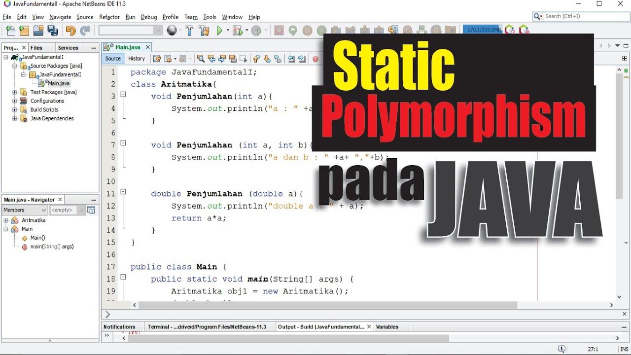Viewport: 631px width, 355px height.
Task: Create a new file with the New File icon
Action: click(x=10, y=31)
